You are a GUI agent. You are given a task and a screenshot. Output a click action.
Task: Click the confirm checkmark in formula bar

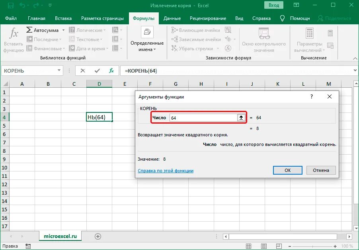97,71
